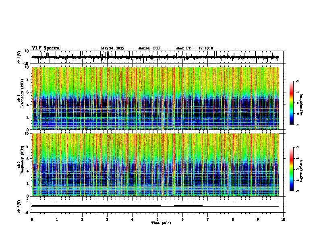
Task: Click the ch.1 color scale bar
Action: 292,103
